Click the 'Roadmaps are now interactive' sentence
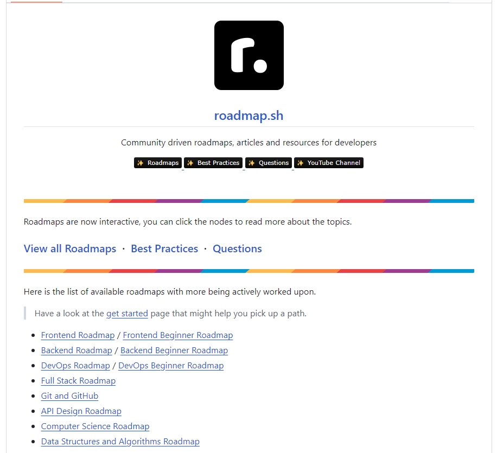This screenshot has width=497, height=453. [188, 221]
